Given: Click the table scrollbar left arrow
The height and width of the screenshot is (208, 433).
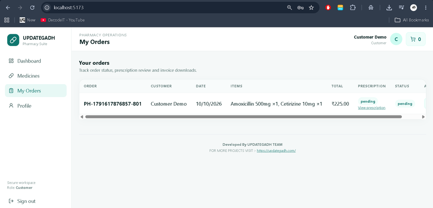Looking at the screenshot, I should pos(82,117).
